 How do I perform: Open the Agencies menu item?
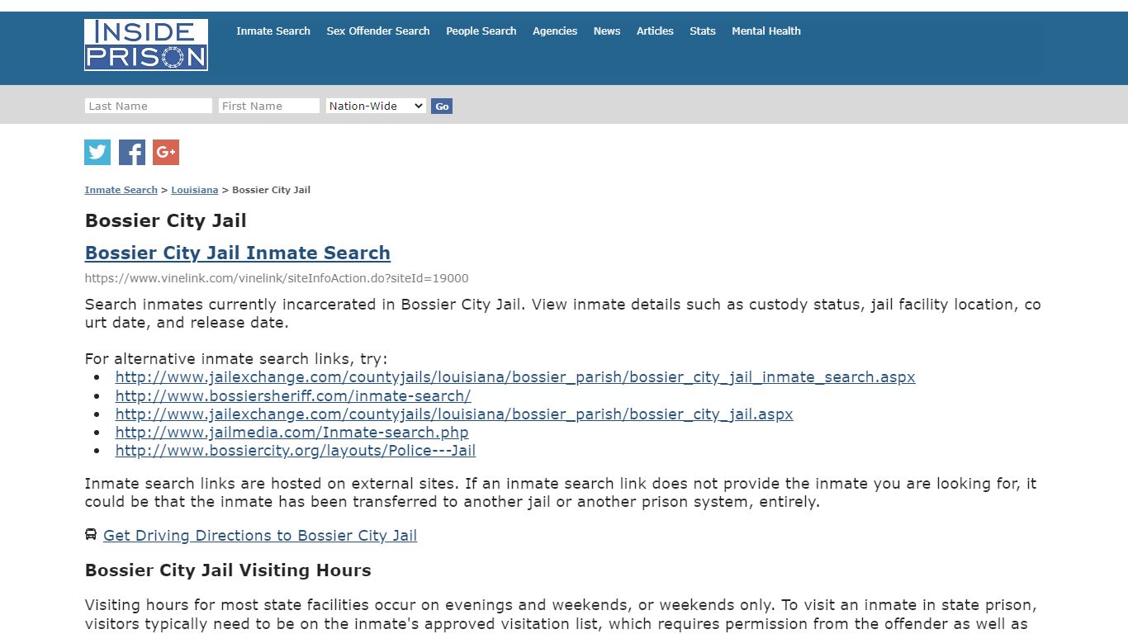(555, 31)
